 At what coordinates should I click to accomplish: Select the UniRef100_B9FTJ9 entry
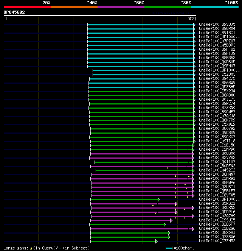tap(217, 53)
